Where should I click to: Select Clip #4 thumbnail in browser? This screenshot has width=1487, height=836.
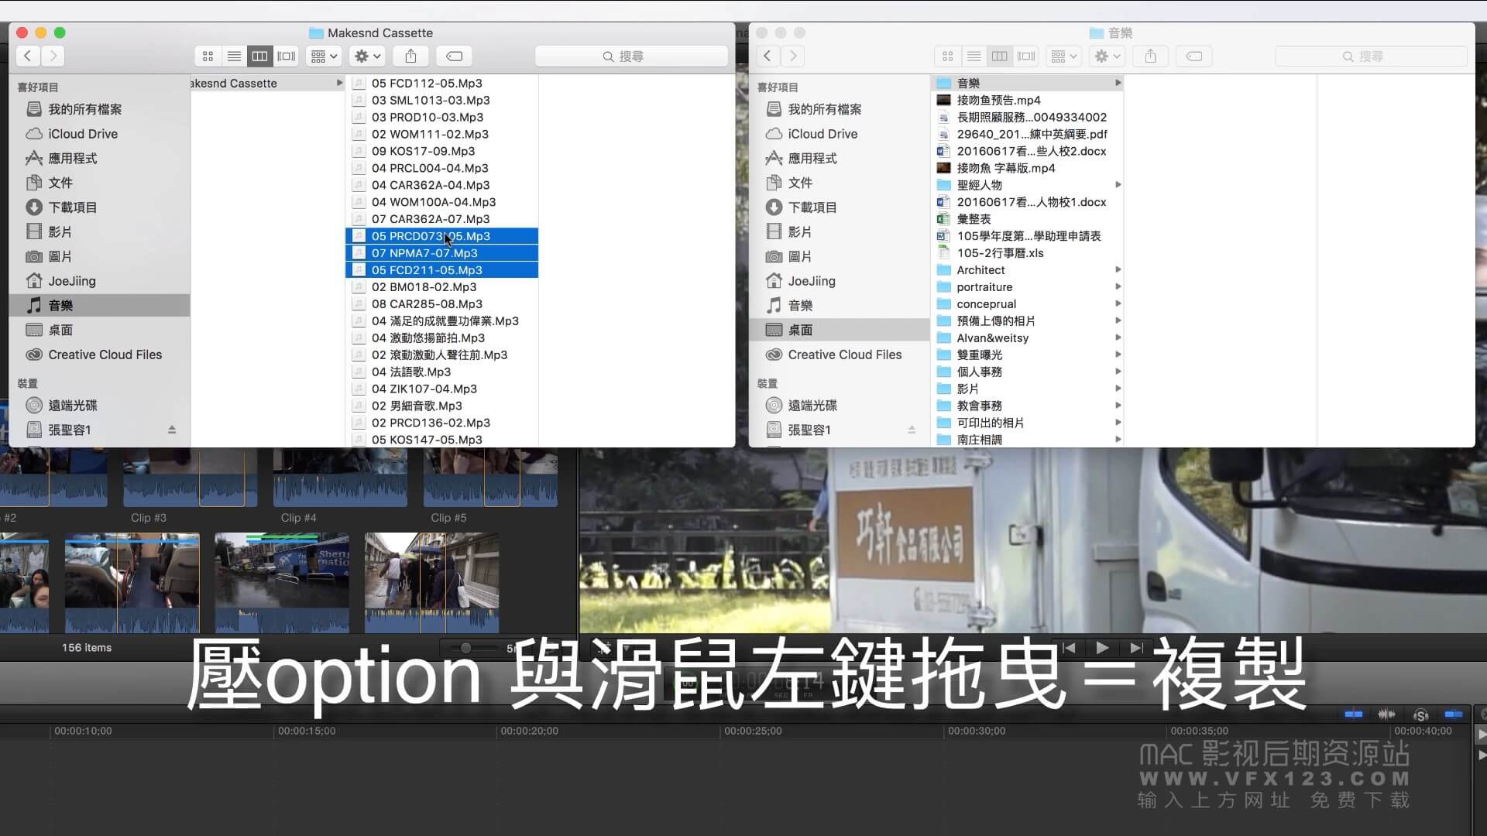pyautogui.click(x=340, y=478)
